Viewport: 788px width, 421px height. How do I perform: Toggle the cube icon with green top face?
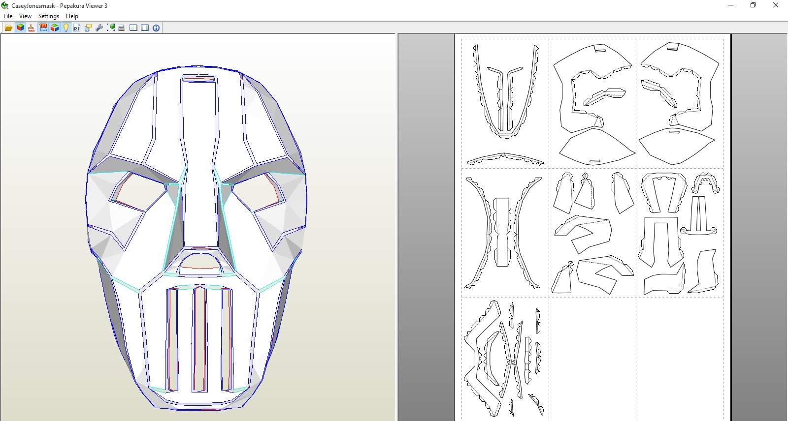click(x=55, y=28)
